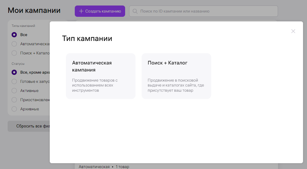Select the Автоматическая campaign type radio
The width and height of the screenshot is (307, 169).
[x=14, y=44]
